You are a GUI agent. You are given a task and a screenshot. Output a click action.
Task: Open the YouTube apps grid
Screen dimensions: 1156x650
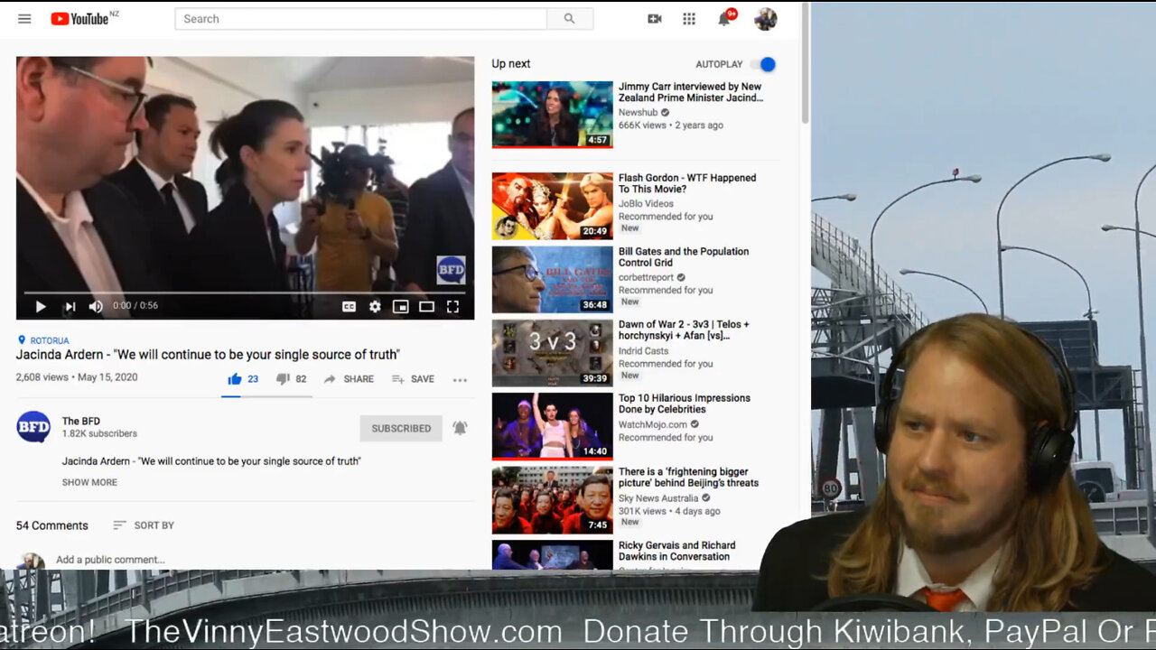[x=689, y=19]
